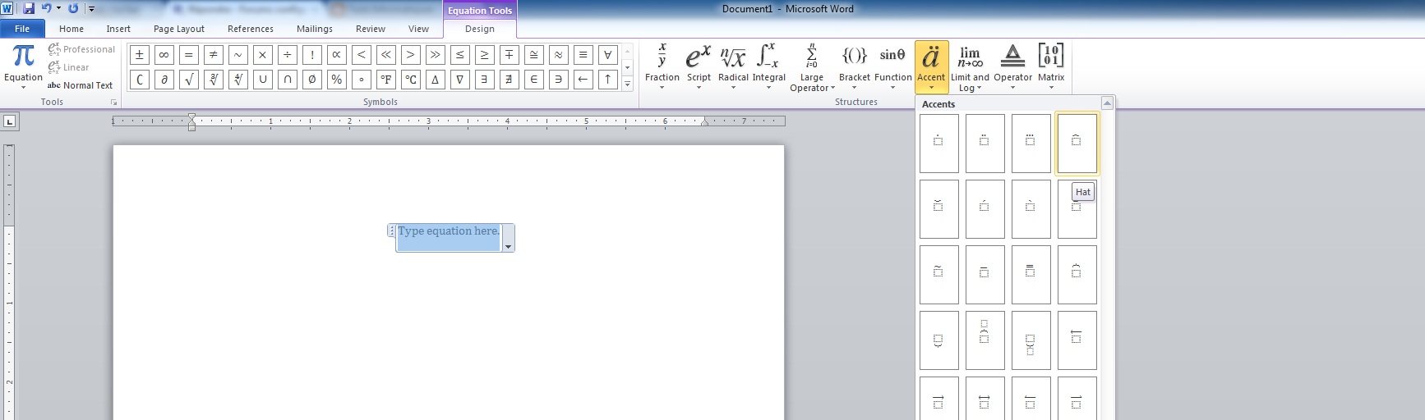Insert the infinity symbol
The height and width of the screenshot is (420, 1425).
(164, 55)
